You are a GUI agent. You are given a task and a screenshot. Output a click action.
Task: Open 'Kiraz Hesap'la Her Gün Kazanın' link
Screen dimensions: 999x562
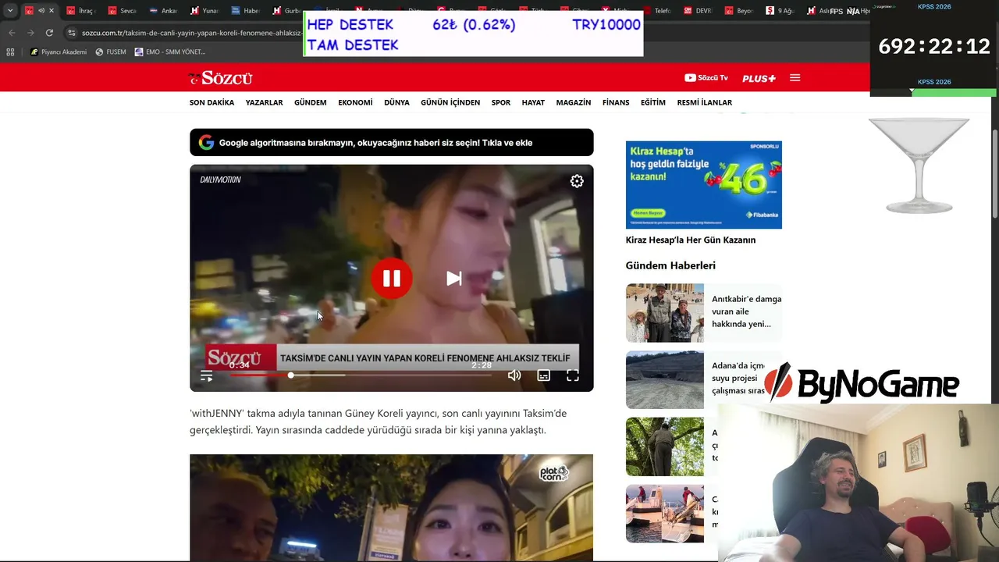691,240
